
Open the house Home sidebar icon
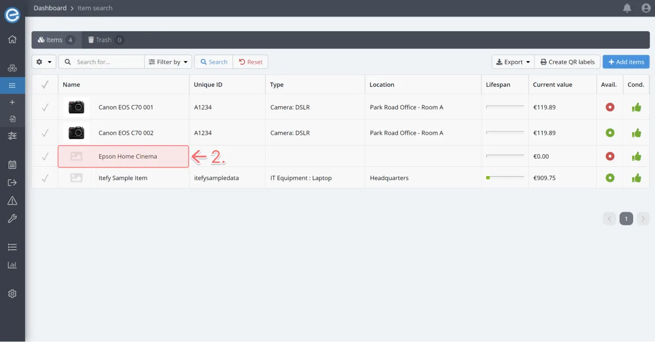point(12,39)
